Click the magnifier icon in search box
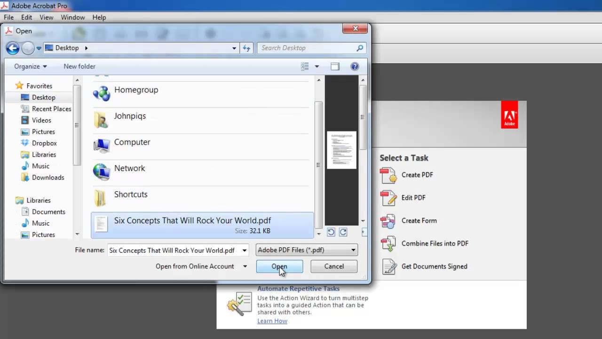 [x=360, y=48]
